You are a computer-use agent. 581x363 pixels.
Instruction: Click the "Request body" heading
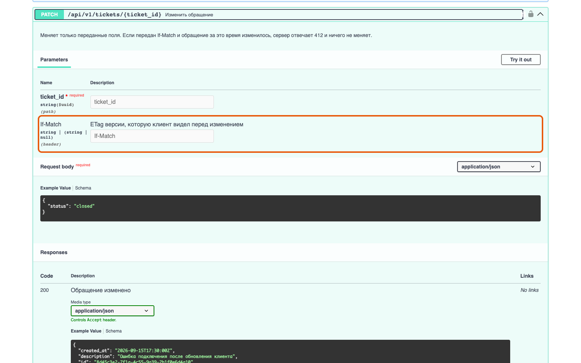[x=57, y=167]
